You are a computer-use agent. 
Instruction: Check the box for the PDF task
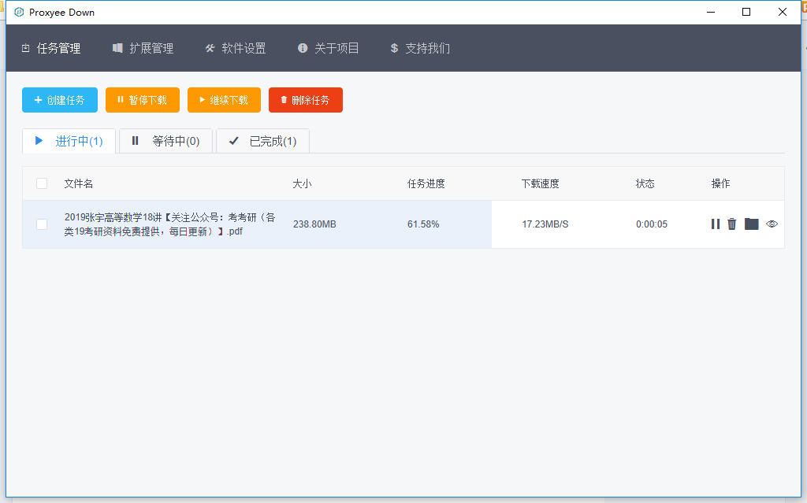(x=42, y=224)
